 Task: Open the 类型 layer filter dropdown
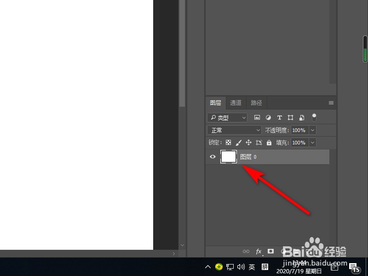coord(227,118)
